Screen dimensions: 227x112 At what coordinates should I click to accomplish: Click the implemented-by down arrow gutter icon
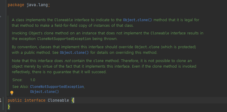(x=0, y=100)
